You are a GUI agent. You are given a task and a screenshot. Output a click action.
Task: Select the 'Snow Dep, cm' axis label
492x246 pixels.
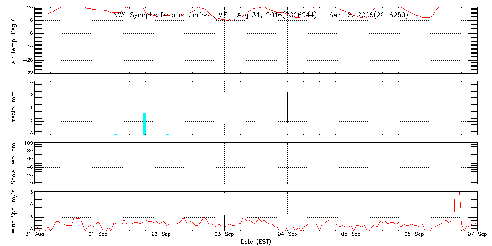coord(14,164)
